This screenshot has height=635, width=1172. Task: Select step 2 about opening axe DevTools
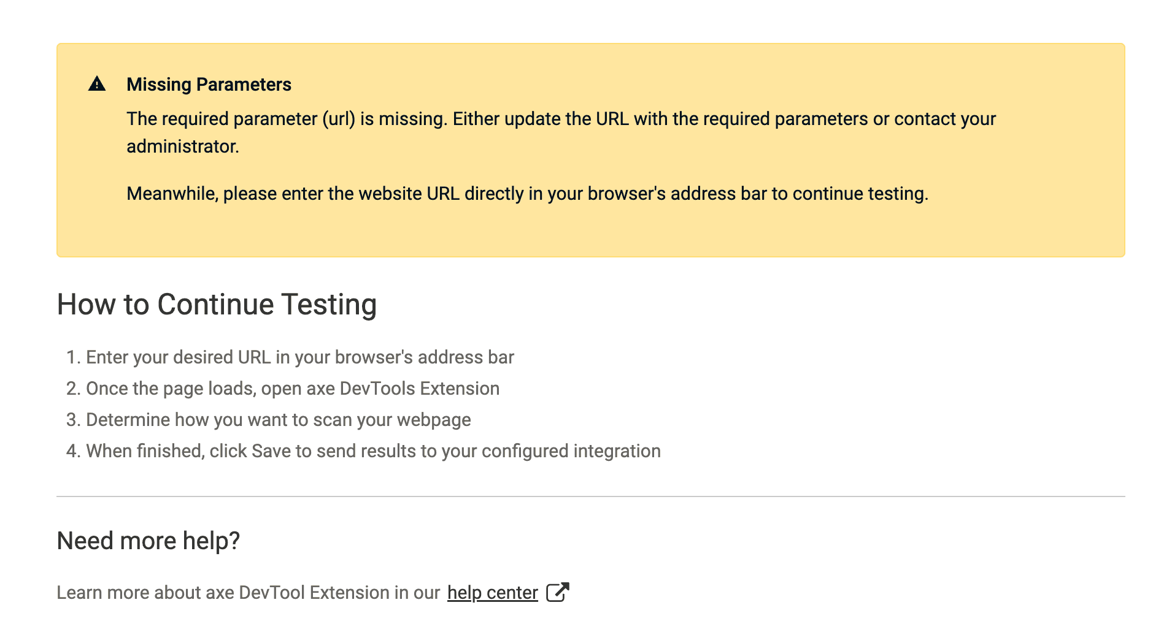pos(292,389)
